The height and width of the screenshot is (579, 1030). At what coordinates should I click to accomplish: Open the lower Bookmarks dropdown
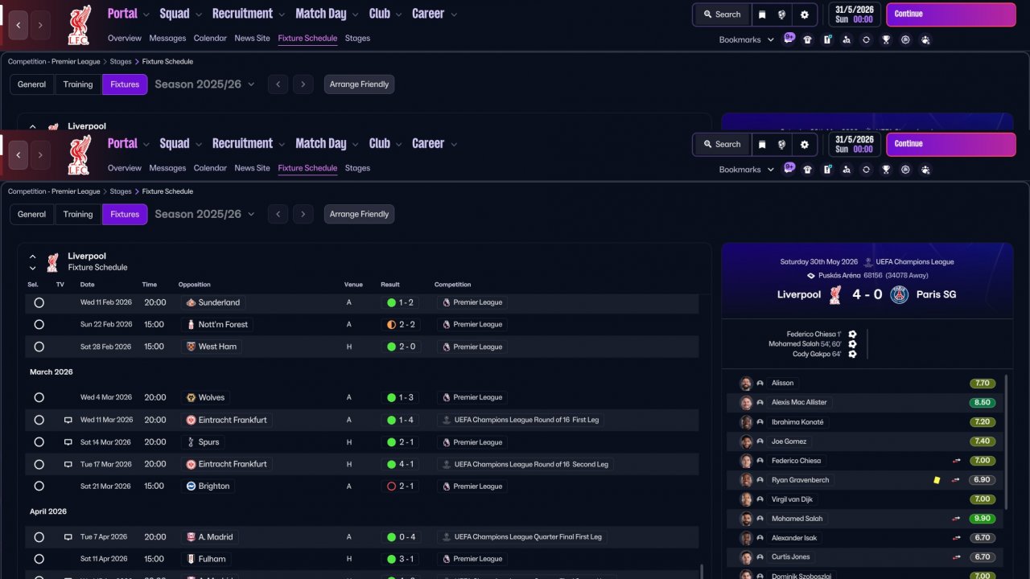click(x=747, y=170)
